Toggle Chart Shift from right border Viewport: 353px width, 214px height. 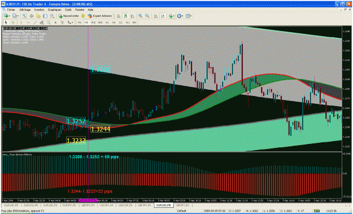pos(163,16)
